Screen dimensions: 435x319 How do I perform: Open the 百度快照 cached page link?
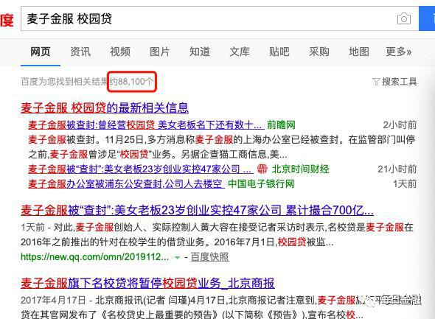[209, 257]
